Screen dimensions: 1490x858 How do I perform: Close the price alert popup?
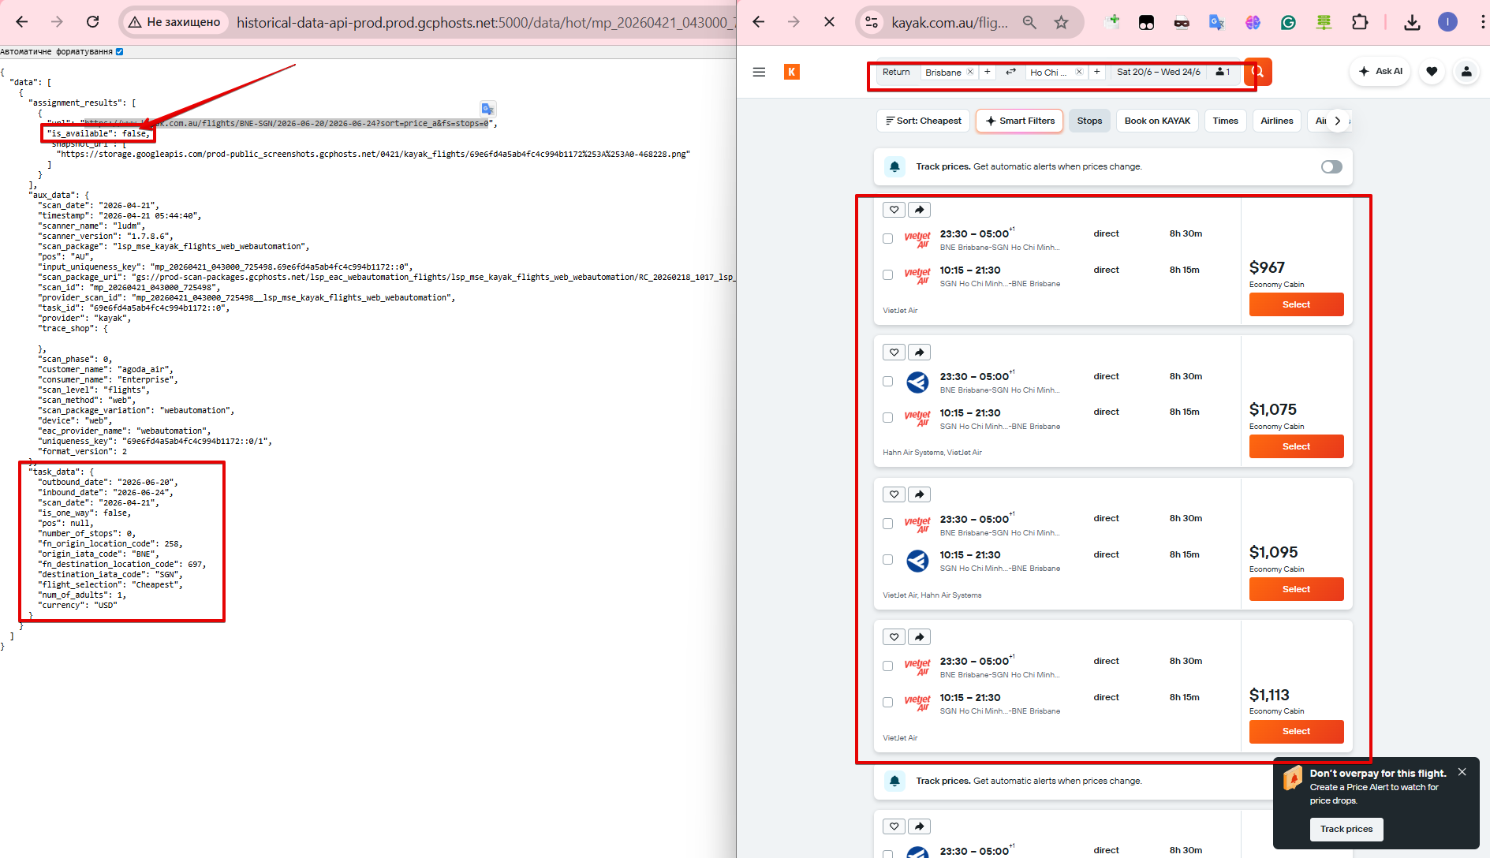1462,772
